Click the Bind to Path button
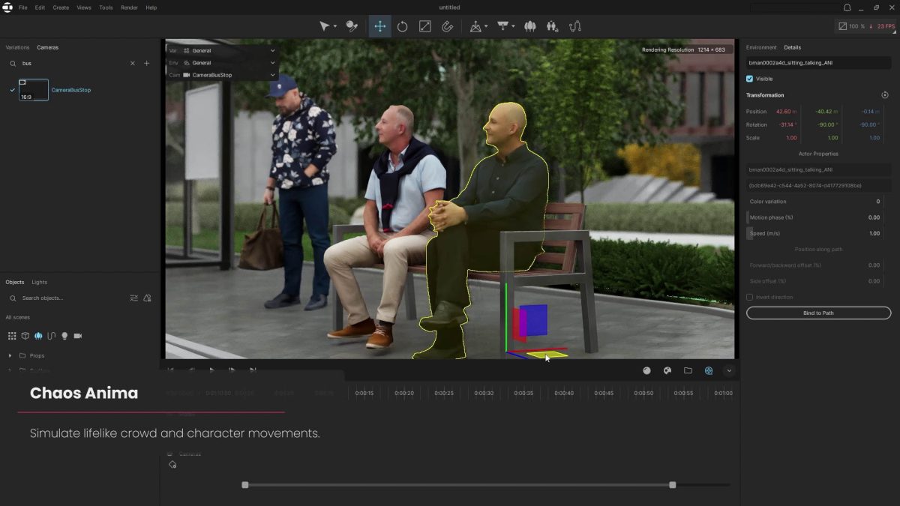Screen dimensions: 900x506 click(x=818, y=313)
